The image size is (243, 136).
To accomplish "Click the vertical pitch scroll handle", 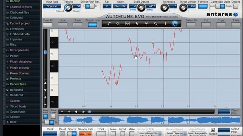I will pos(45,52).
